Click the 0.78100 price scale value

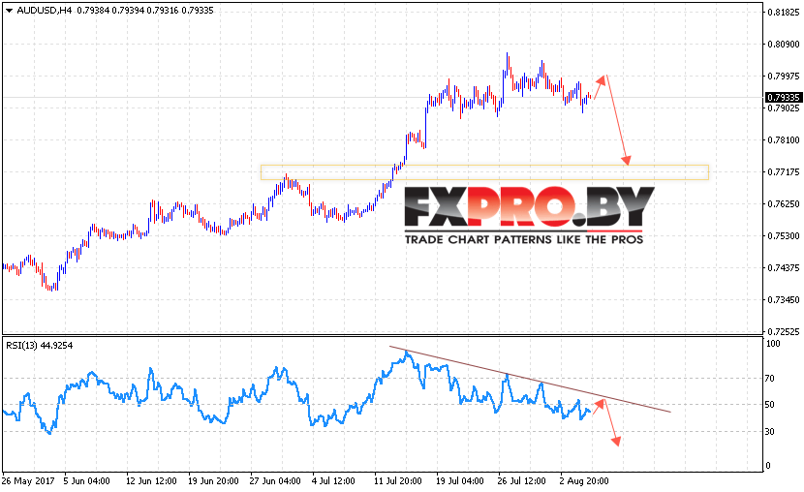pyautogui.click(x=784, y=139)
